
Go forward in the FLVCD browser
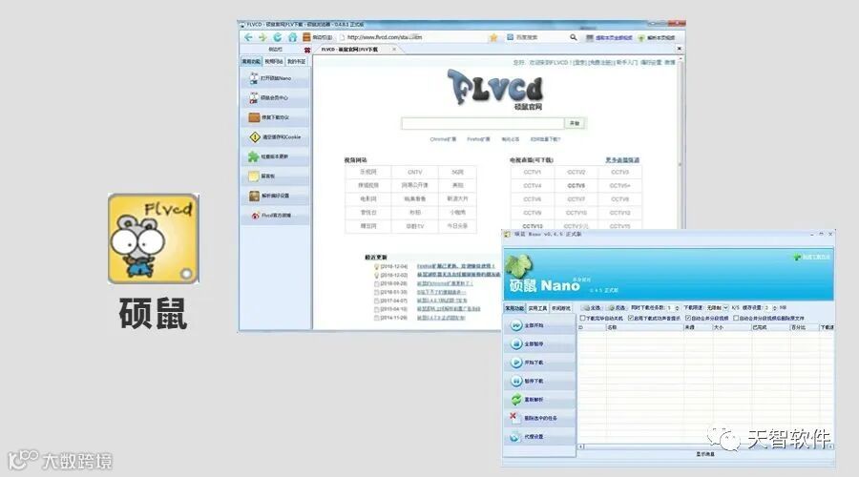click(262, 37)
